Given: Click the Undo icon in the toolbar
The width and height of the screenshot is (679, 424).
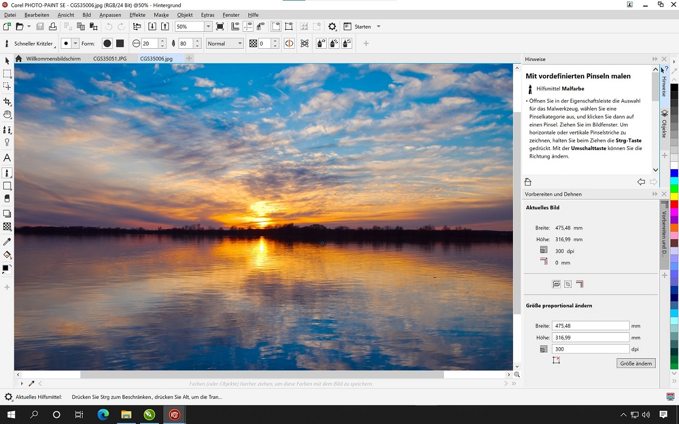Looking at the screenshot, I should (x=109, y=26).
